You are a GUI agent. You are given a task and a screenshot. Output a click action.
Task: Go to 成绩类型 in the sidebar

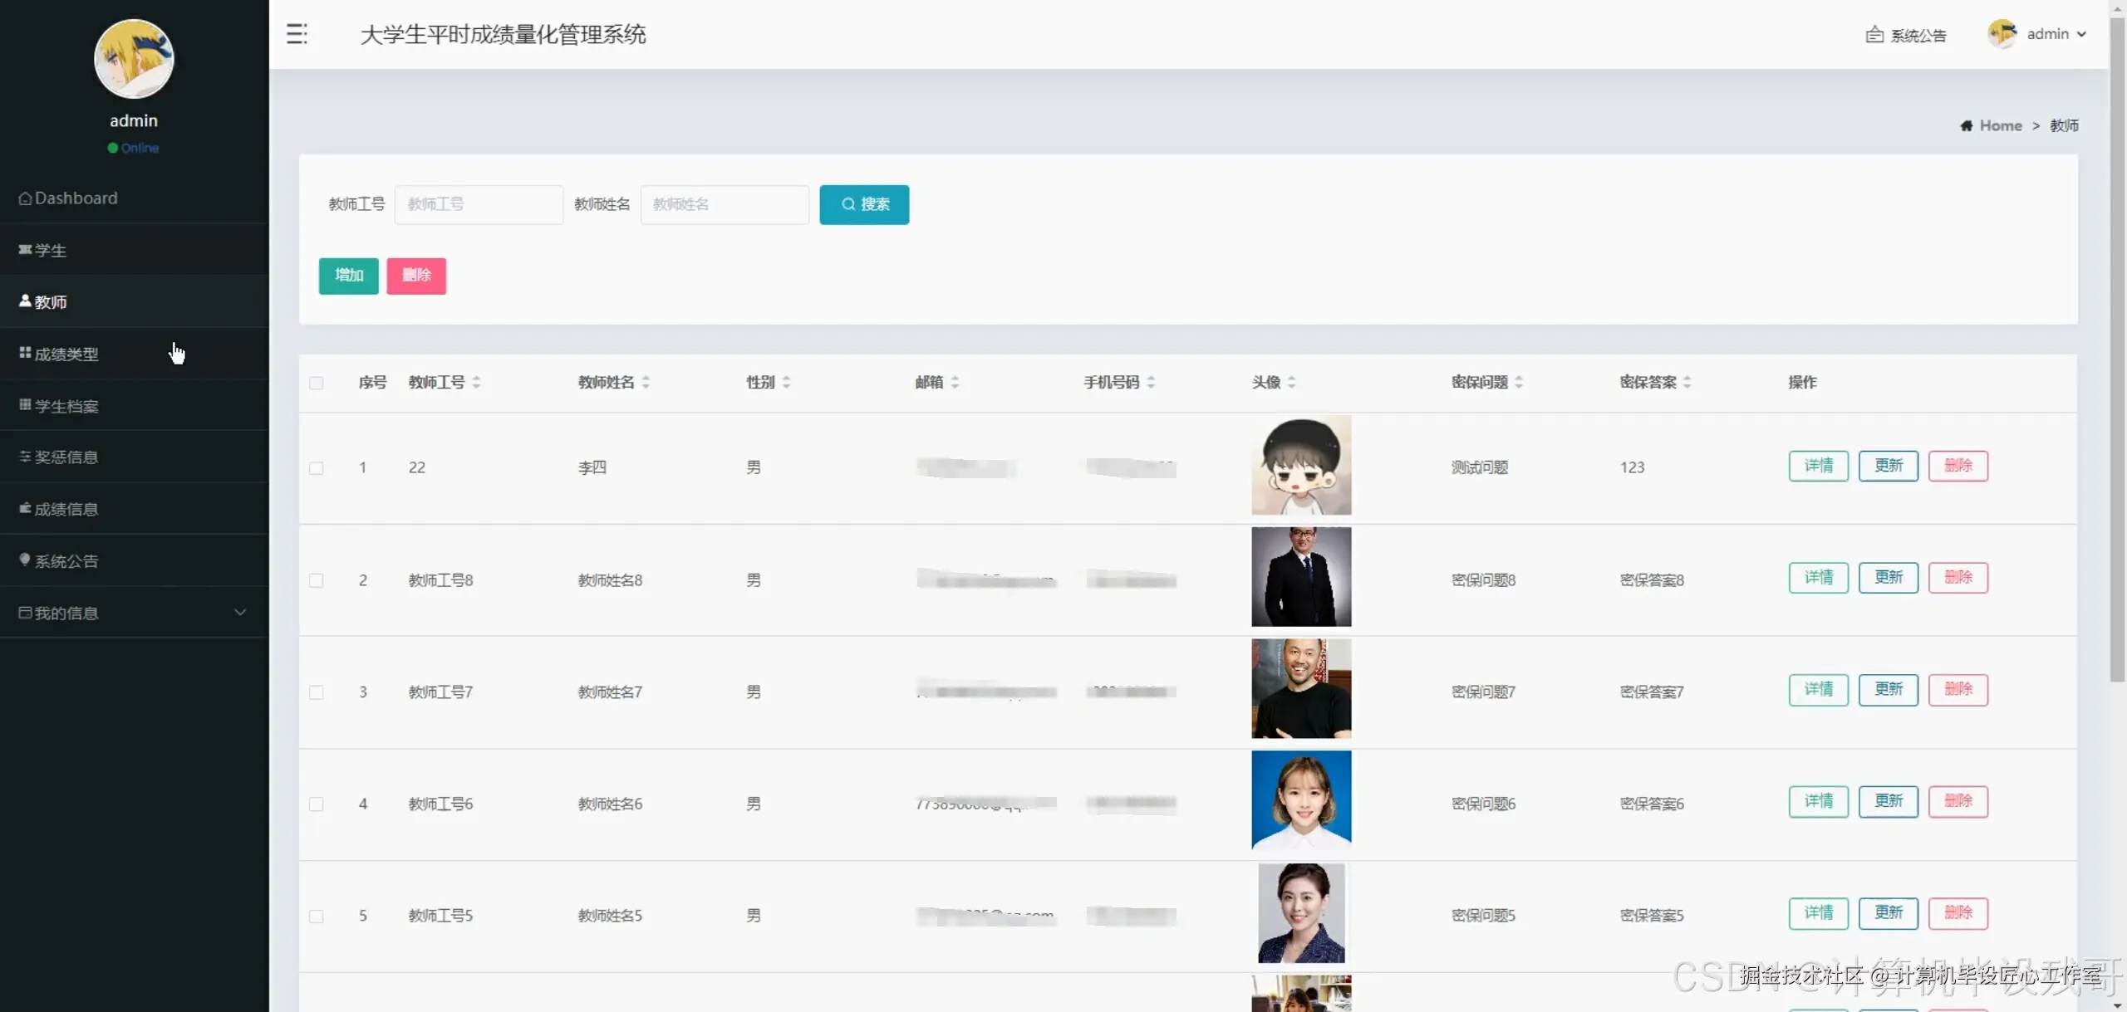[66, 354]
